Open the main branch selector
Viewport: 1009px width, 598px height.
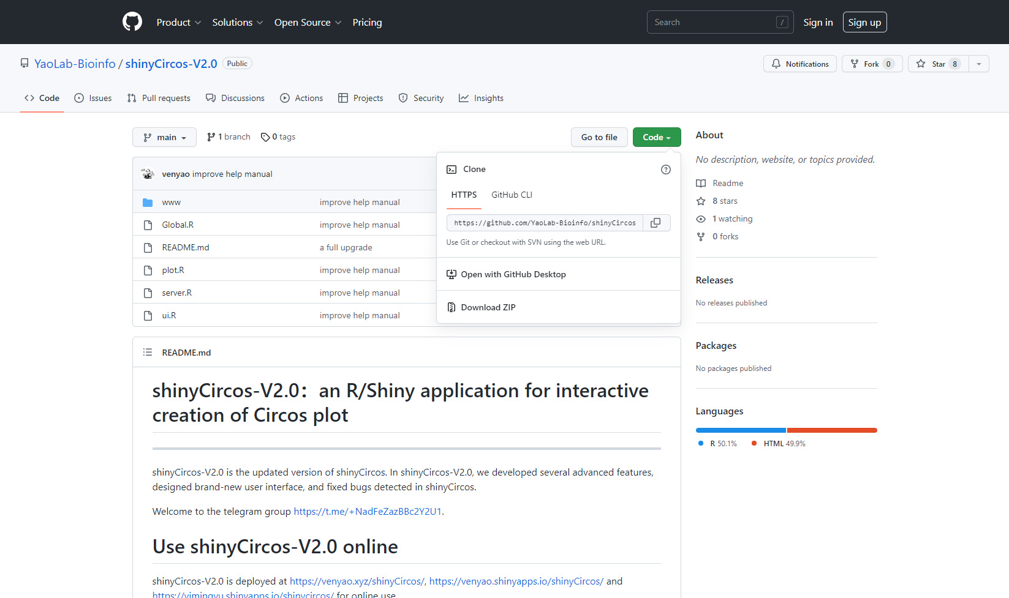pos(164,137)
